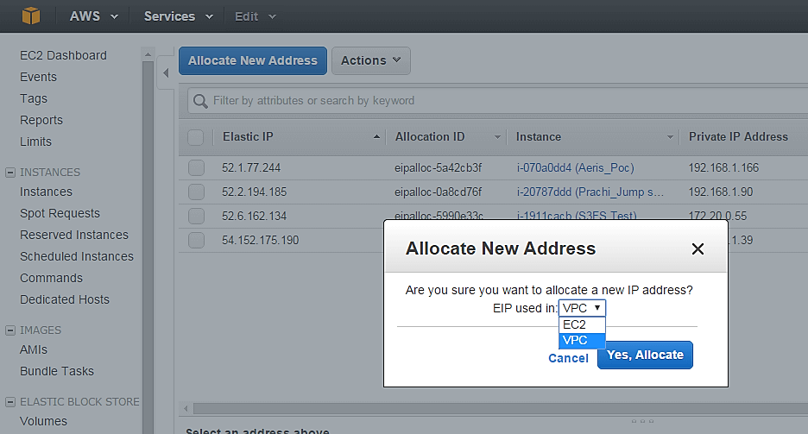Click the search magnifier icon in filter bar
Viewport: 808px width, 434px height.
click(199, 101)
